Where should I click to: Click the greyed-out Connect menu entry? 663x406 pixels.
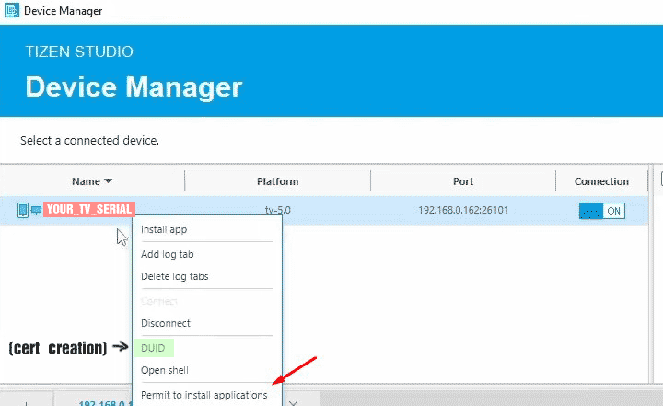(159, 301)
